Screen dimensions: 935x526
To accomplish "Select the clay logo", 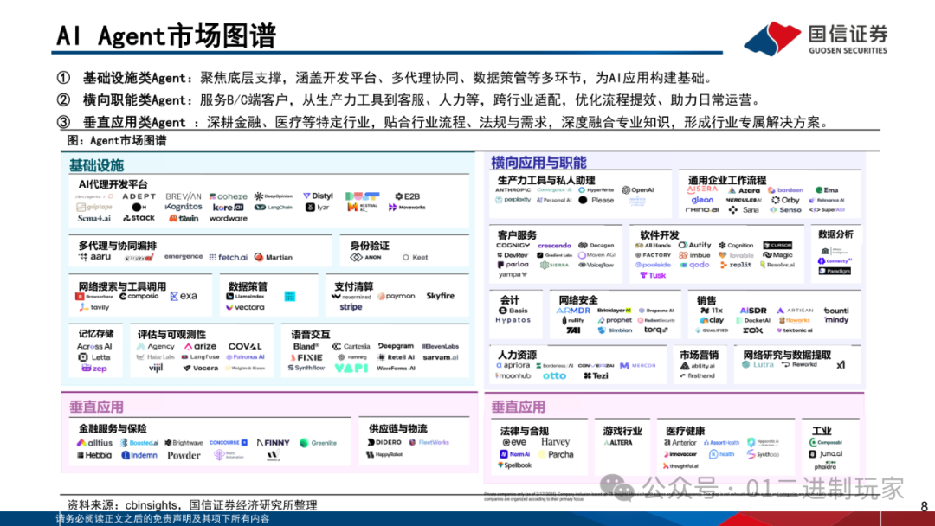I will (712, 320).
